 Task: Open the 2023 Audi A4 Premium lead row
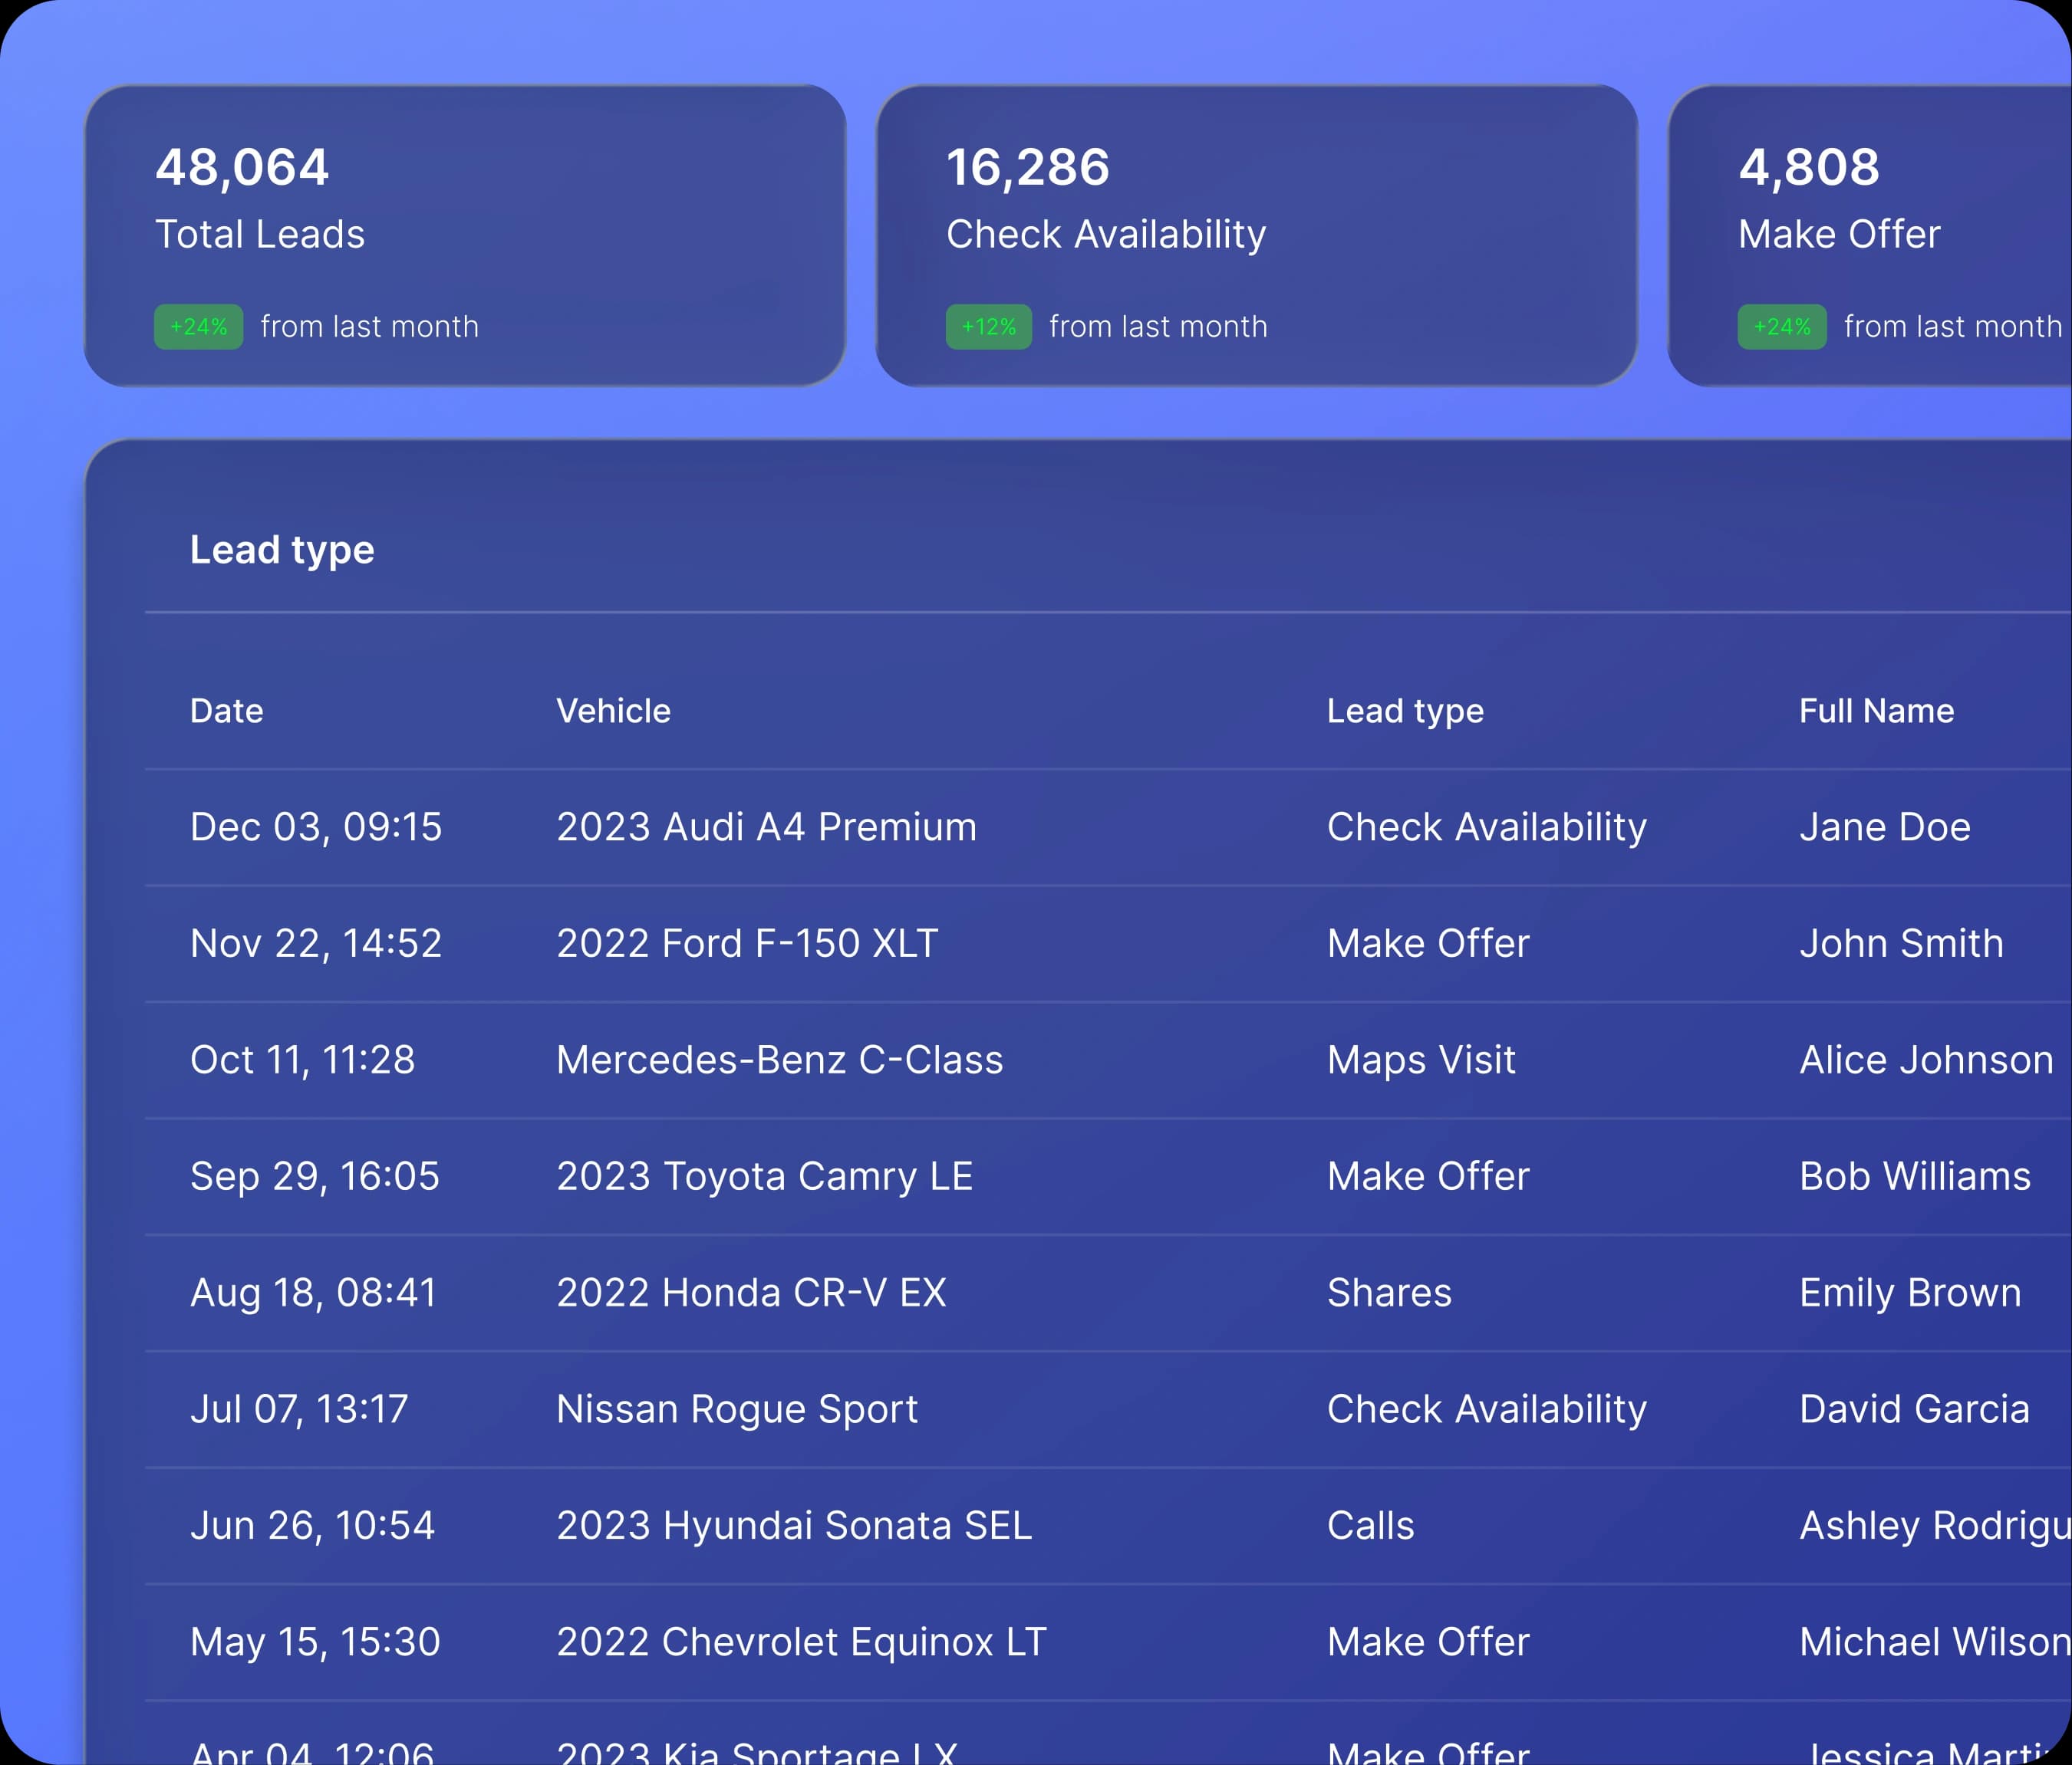[766, 827]
